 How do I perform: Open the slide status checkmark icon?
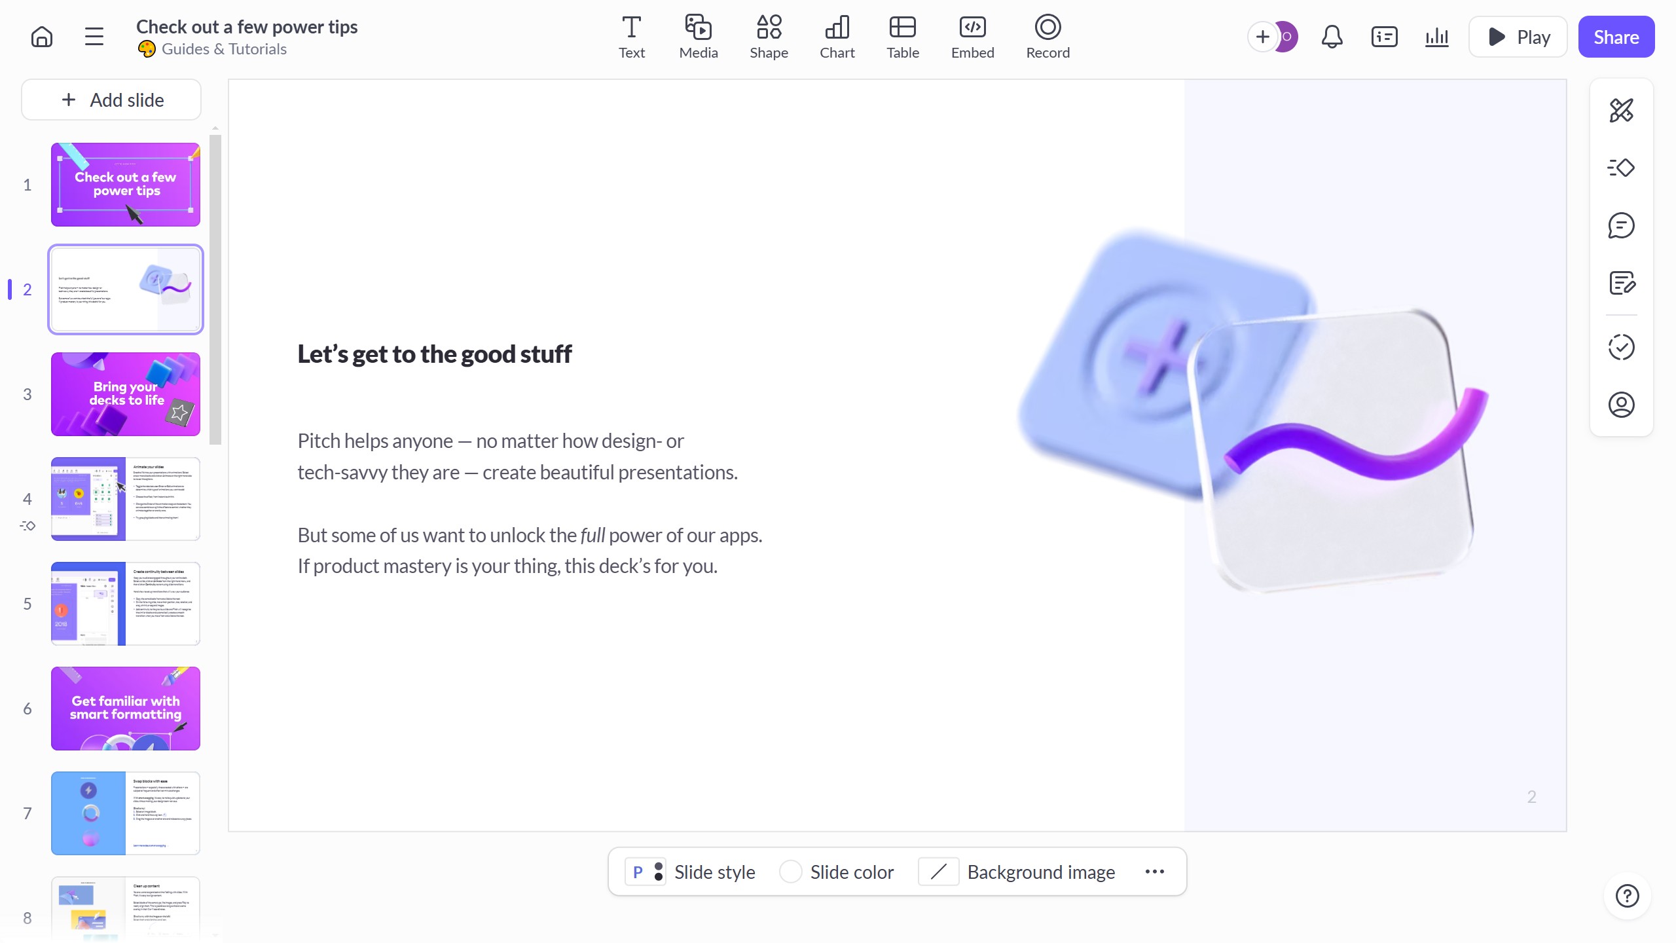(1621, 347)
